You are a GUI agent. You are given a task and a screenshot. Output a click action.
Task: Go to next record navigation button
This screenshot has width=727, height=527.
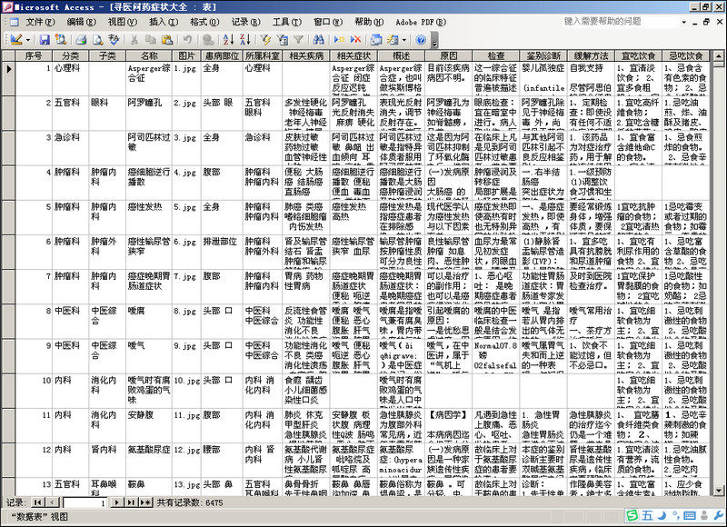117,502
